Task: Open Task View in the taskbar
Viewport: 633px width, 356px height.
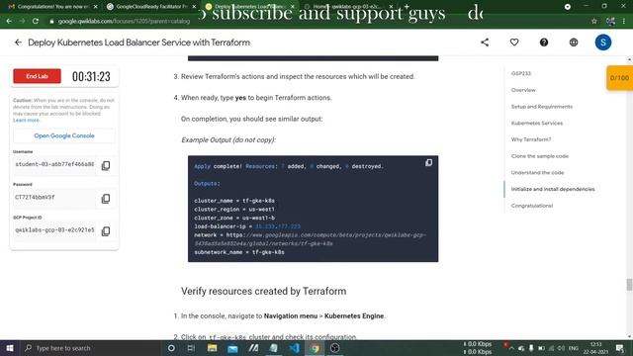Action: (x=191, y=348)
